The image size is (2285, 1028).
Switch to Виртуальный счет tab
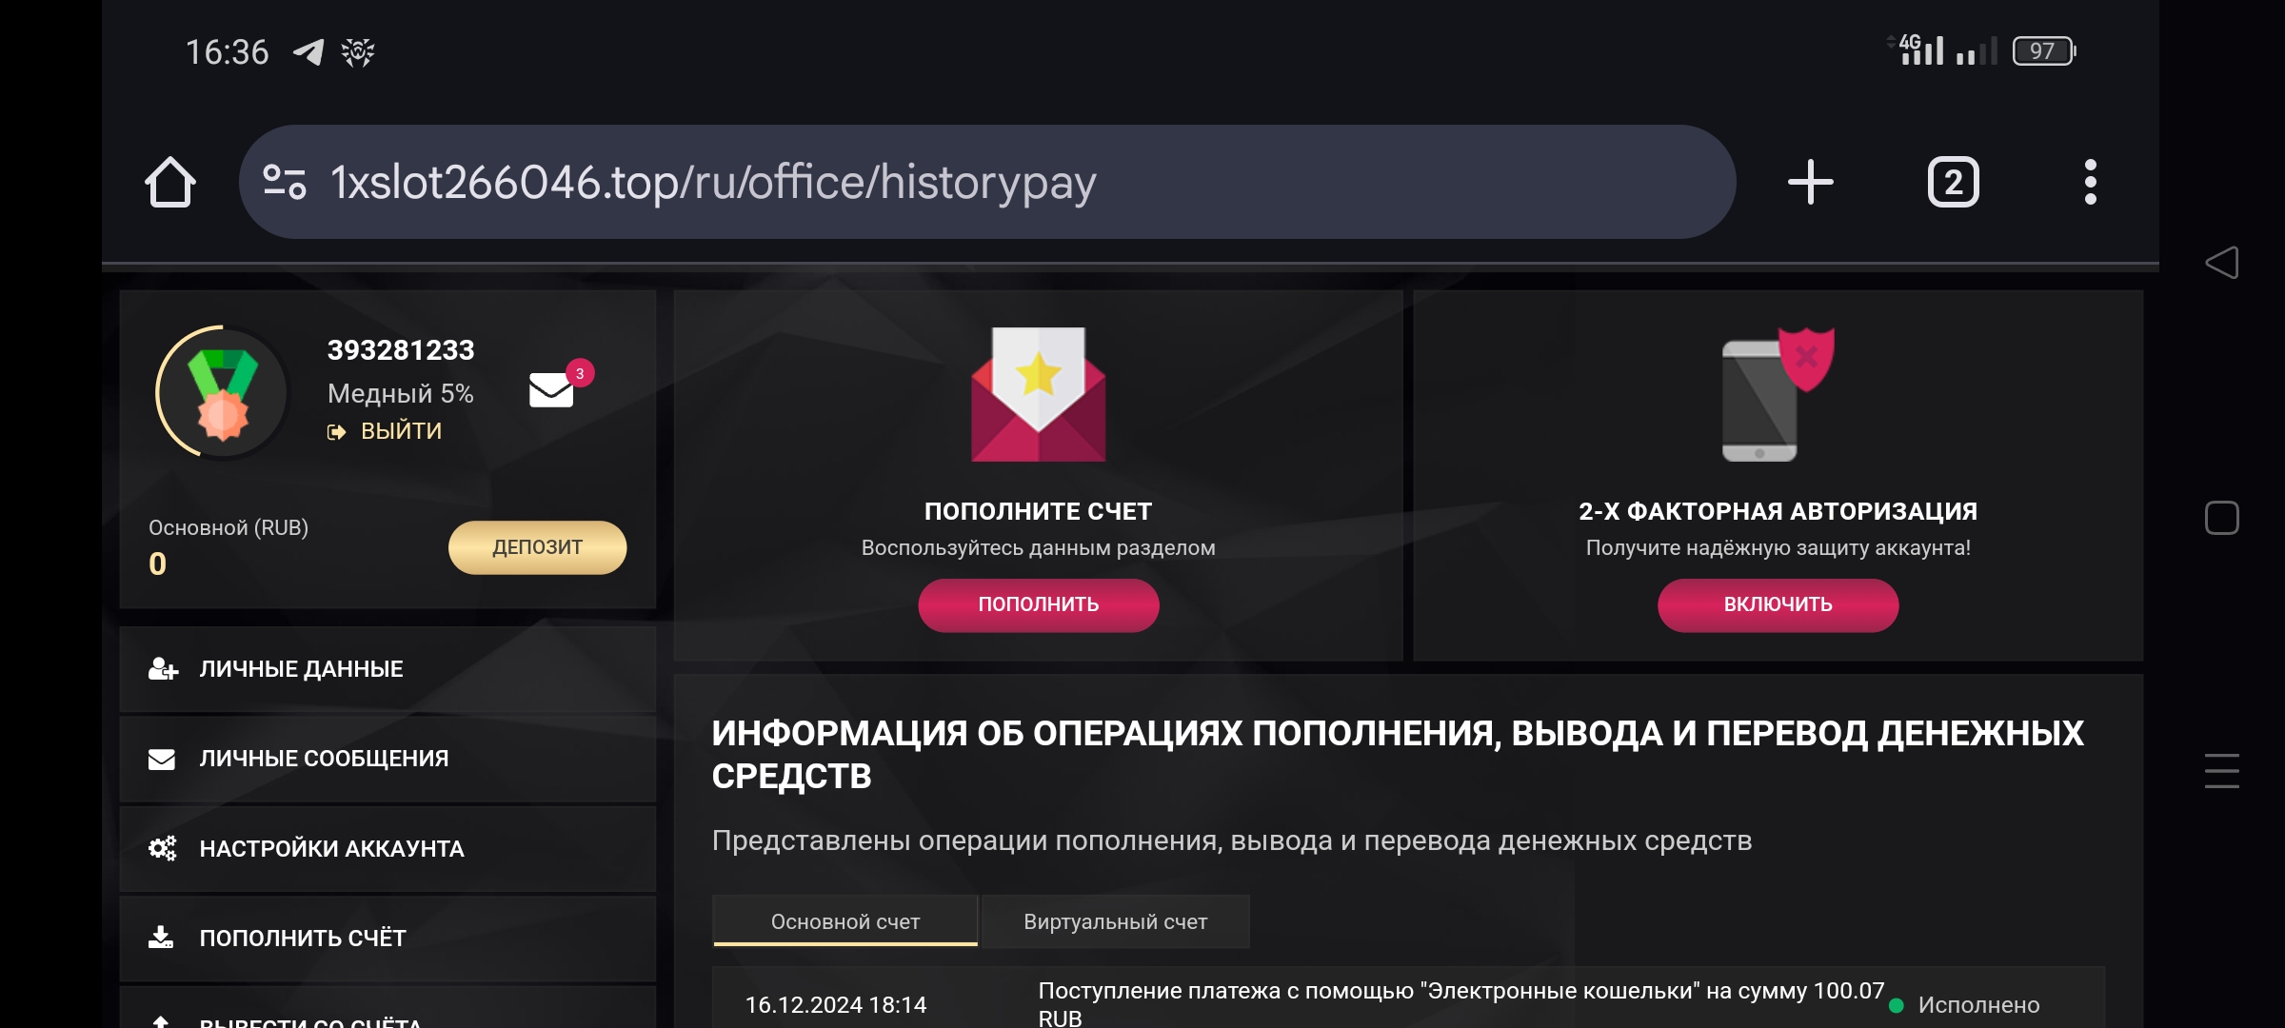pyautogui.click(x=1115, y=921)
